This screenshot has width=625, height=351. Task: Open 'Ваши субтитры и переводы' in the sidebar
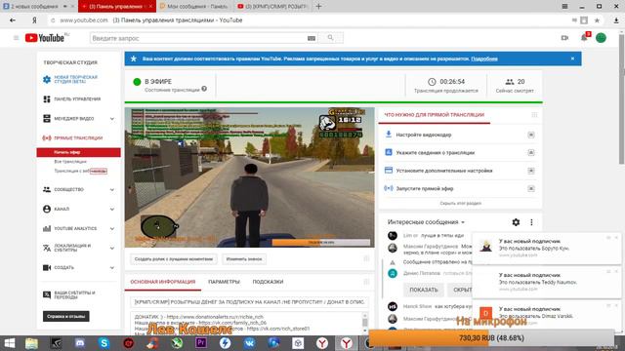pos(74,294)
